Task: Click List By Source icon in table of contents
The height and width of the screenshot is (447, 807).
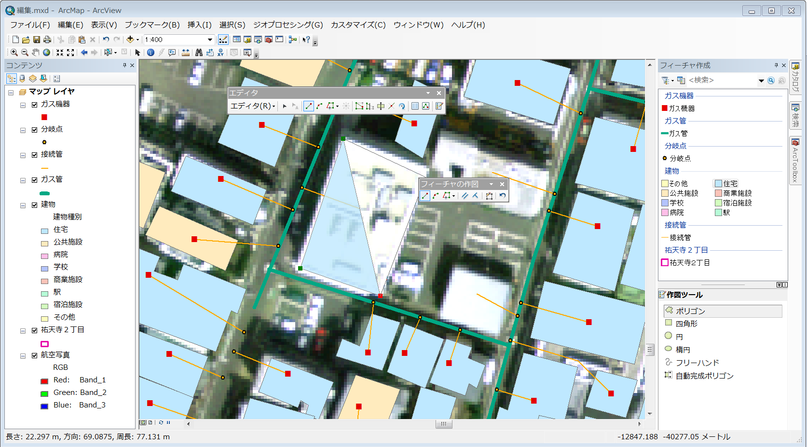Action: [22, 79]
